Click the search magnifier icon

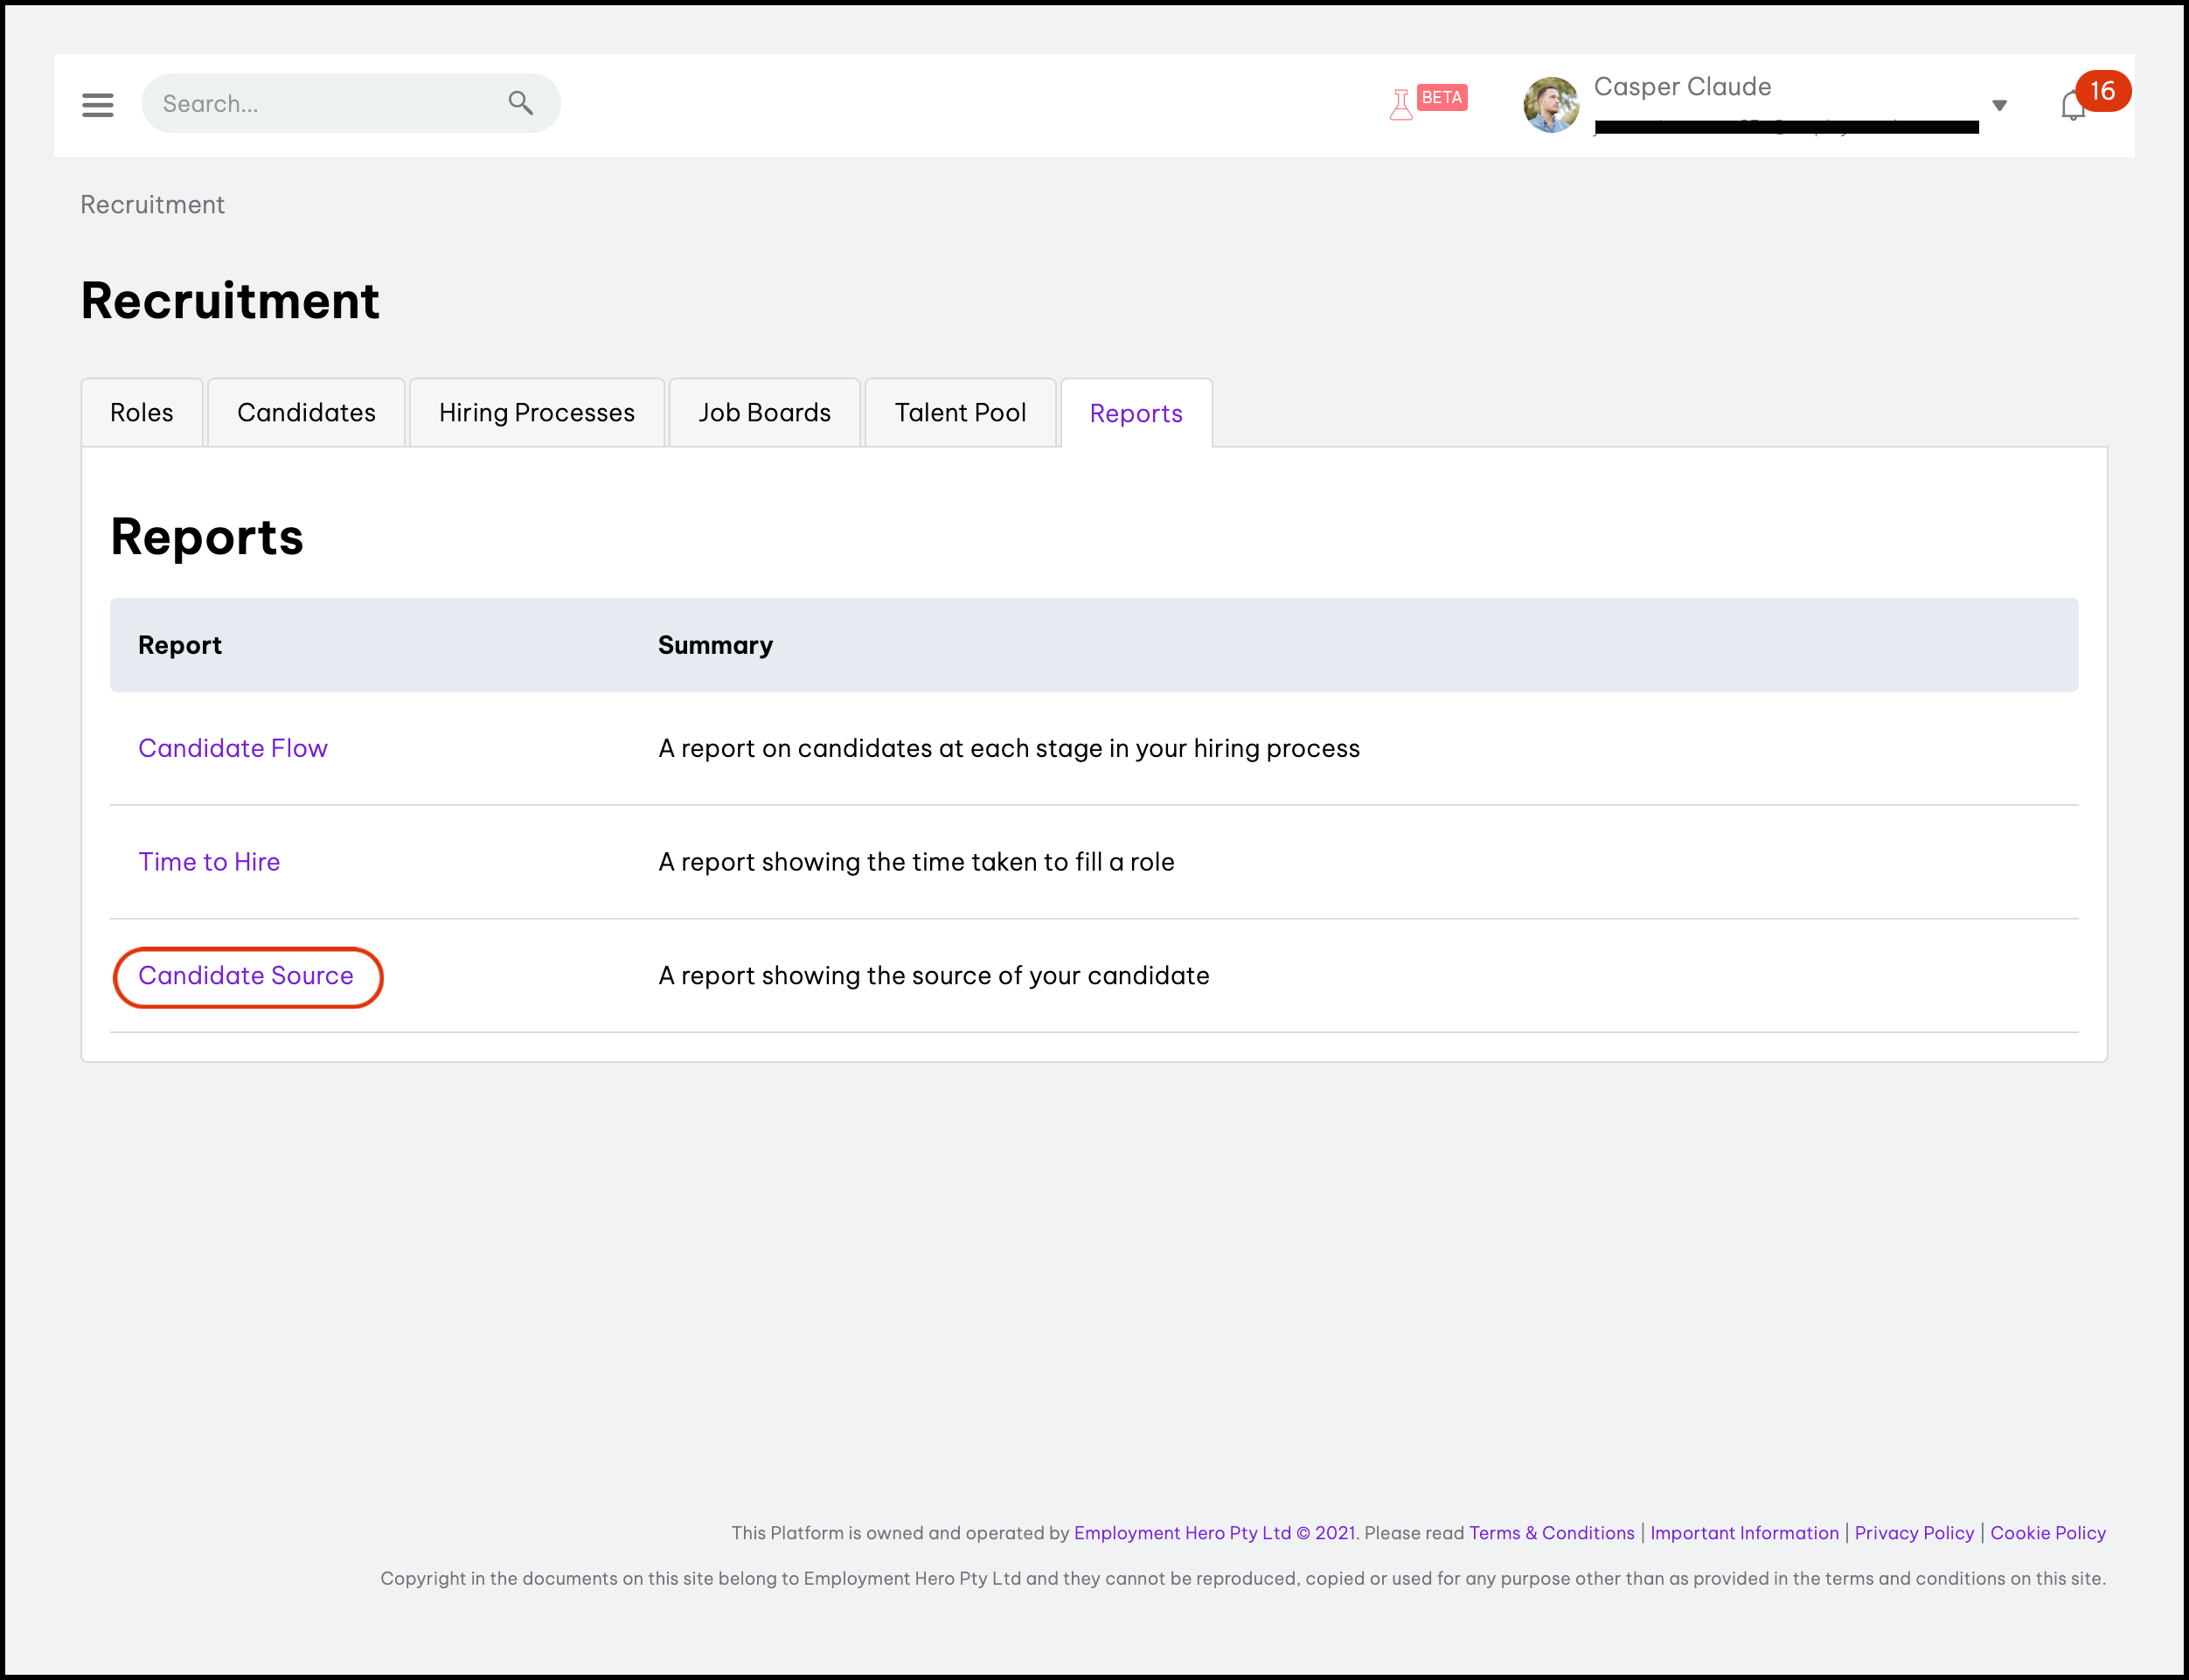pos(520,103)
